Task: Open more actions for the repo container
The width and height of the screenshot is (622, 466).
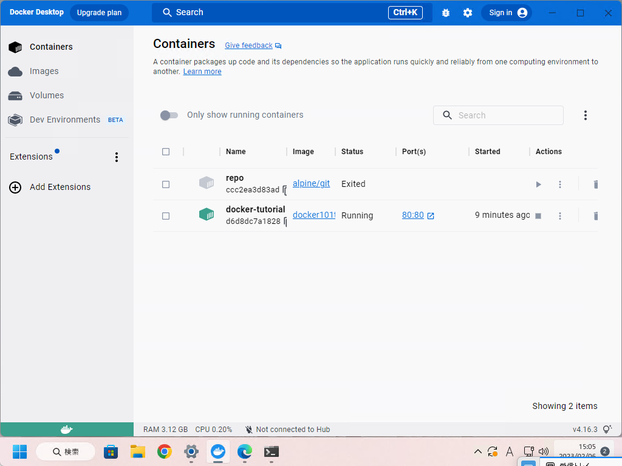Action: pyautogui.click(x=560, y=184)
